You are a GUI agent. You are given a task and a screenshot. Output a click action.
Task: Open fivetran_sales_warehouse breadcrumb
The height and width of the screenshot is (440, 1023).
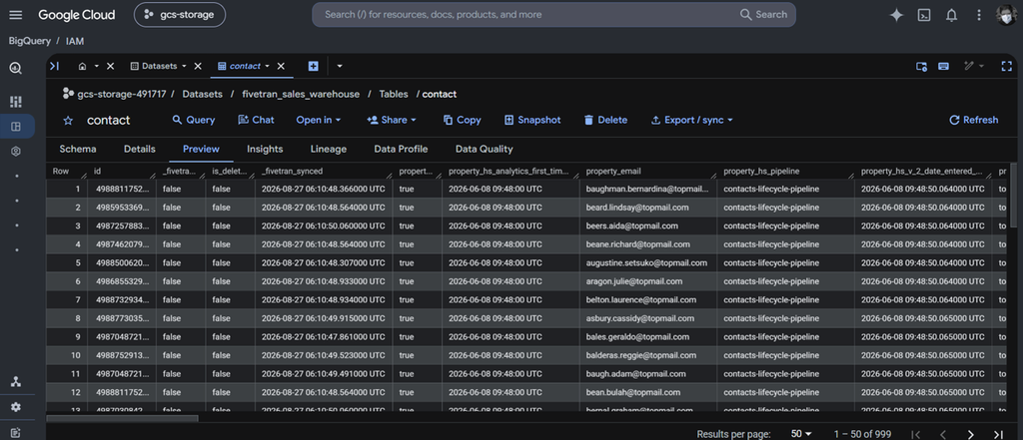[x=301, y=94]
